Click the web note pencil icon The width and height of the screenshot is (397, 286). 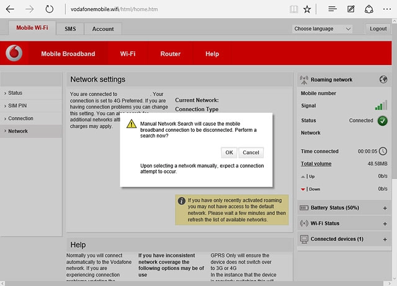pos(351,9)
